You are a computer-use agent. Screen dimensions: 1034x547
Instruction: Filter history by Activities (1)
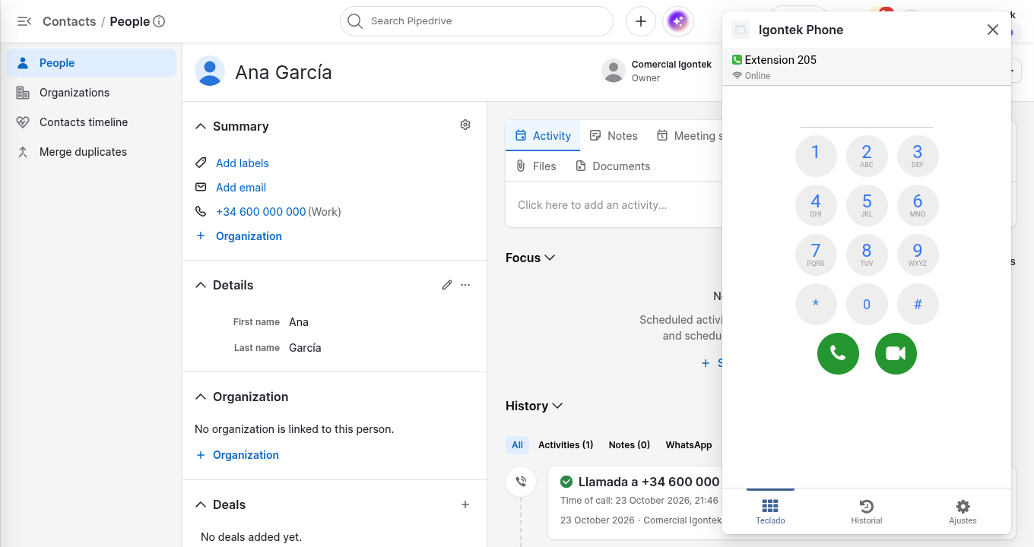[x=566, y=444]
